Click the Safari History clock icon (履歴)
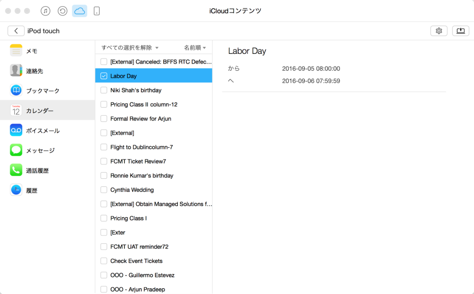Viewport: 474px width, 294px height. pos(16,190)
